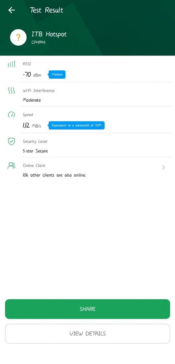This screenshot has height=364, width=175.
Task: Open VIEW DETAILS
Action: coord(87,333)
